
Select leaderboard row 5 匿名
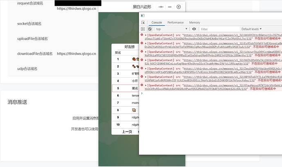pyautogui.click(x=125, y=88)
